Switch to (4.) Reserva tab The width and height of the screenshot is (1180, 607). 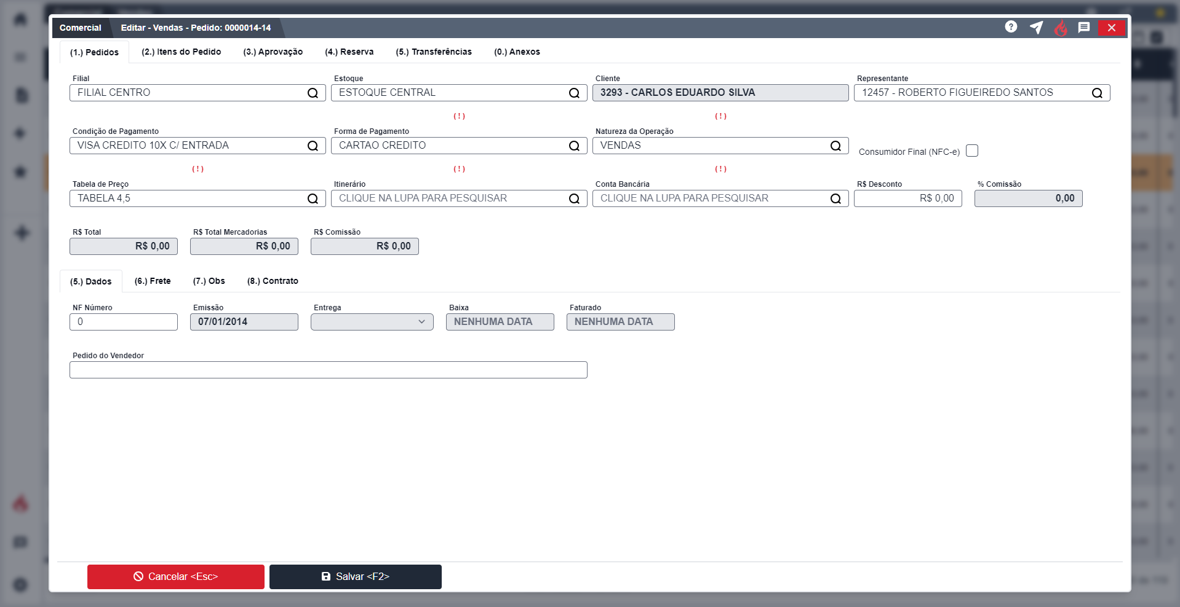(349, 52)
